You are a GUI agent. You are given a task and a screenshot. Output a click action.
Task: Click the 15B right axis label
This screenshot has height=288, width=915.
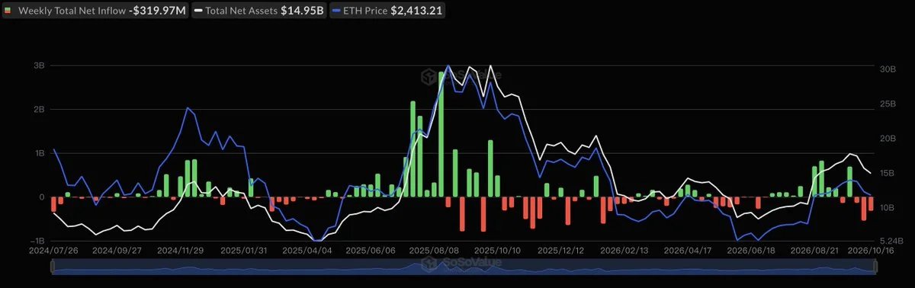(x=887, y=173)
